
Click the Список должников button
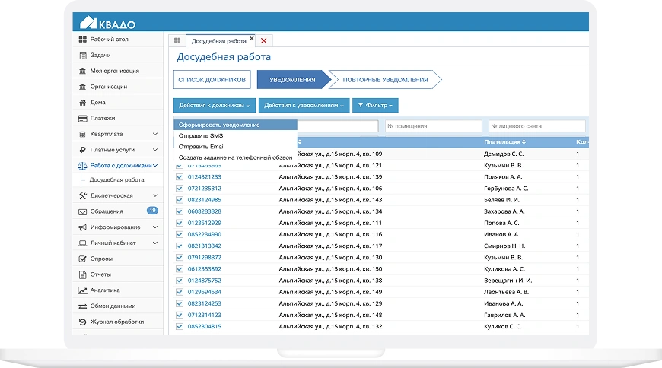point(212,79)
